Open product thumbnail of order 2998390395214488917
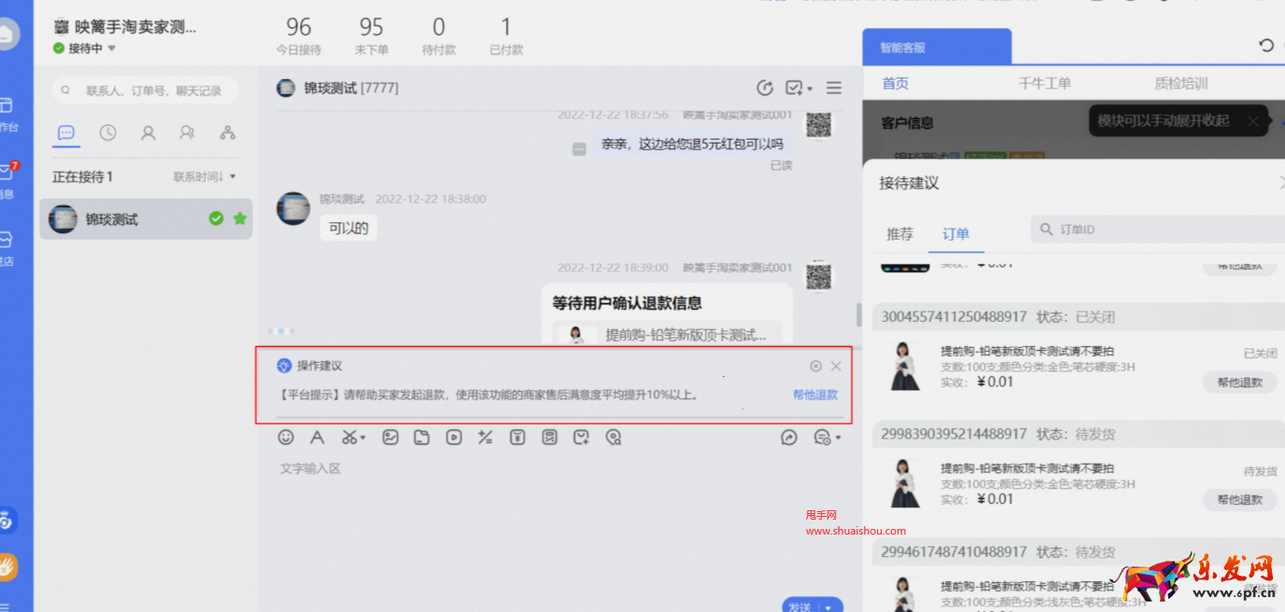 (x=904, y=483)
